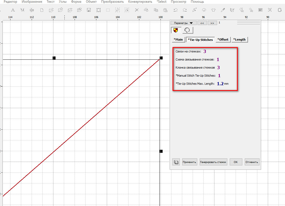The image size is (285, 206).
Task: Open the Просмотр menu
Action: [x=178, y=2]
